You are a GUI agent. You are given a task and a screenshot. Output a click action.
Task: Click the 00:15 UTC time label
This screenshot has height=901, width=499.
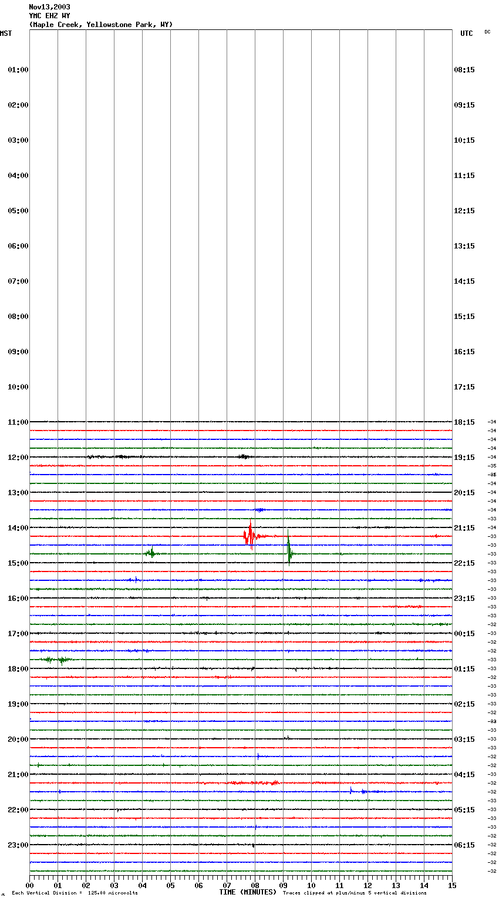point(464,634)
